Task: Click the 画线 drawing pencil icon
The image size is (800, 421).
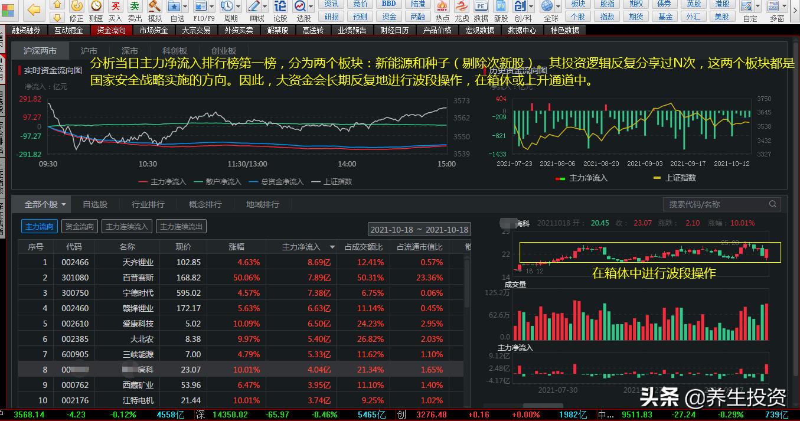Action: coord(254,8)
